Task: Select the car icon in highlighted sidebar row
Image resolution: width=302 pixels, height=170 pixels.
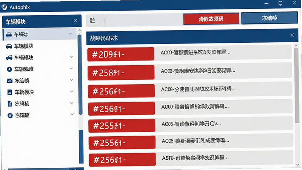Action: [x=9, y=35]
